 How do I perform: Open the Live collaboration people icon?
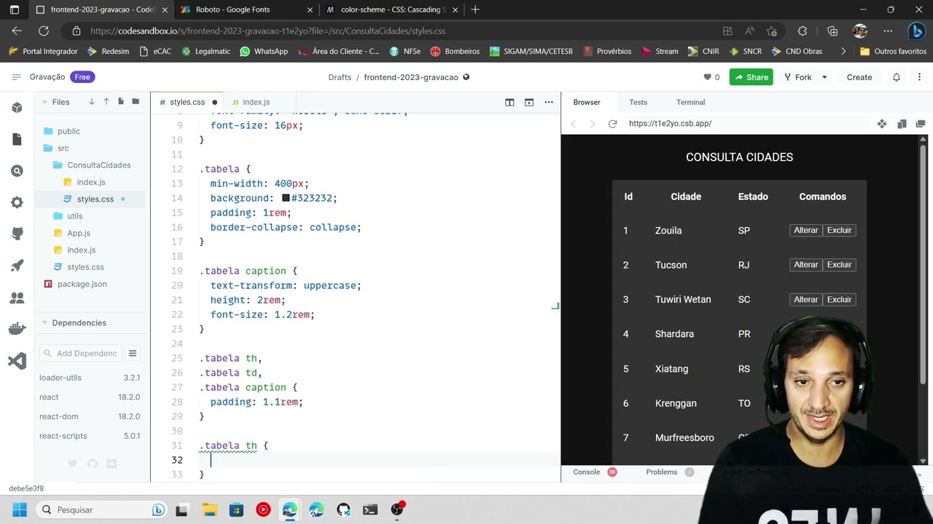[17, 298]
